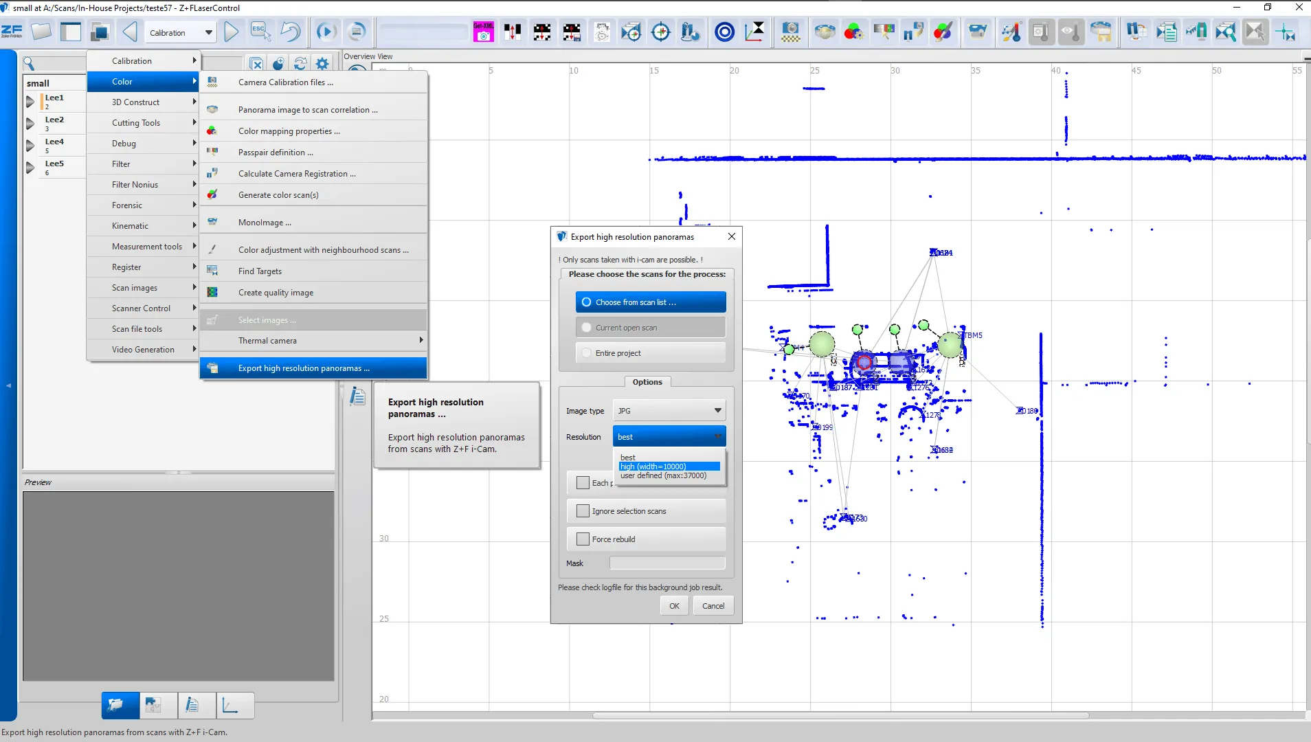Select the 'small' project root item
1311x742 pixels.
[x=38, y=83]
